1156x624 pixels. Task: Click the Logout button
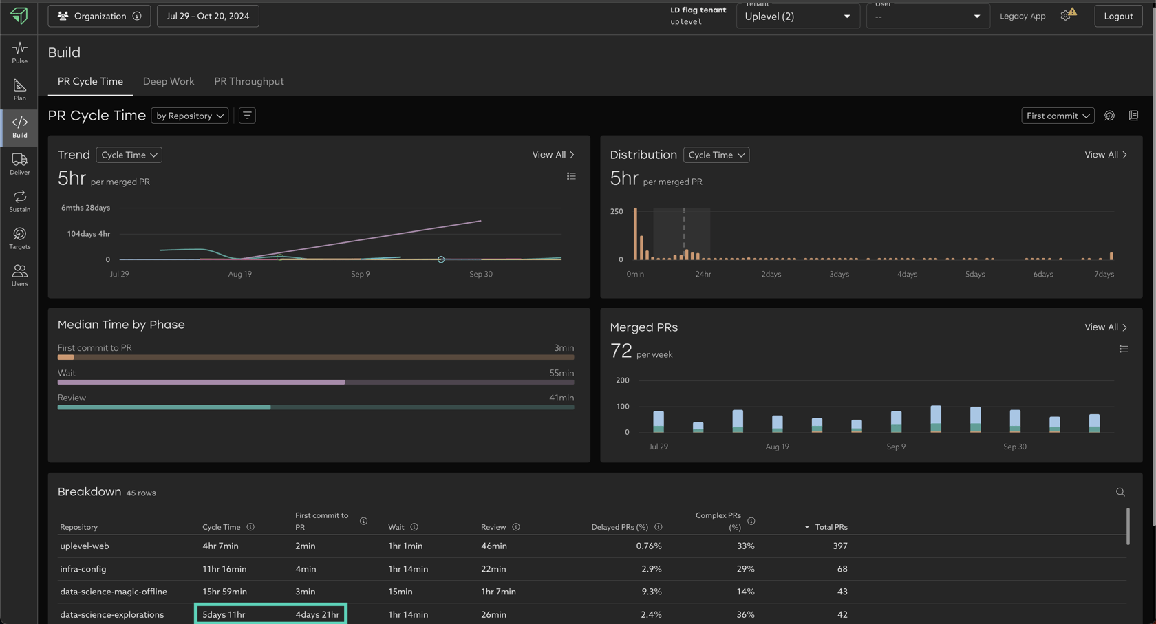(x=1118, y=16)
